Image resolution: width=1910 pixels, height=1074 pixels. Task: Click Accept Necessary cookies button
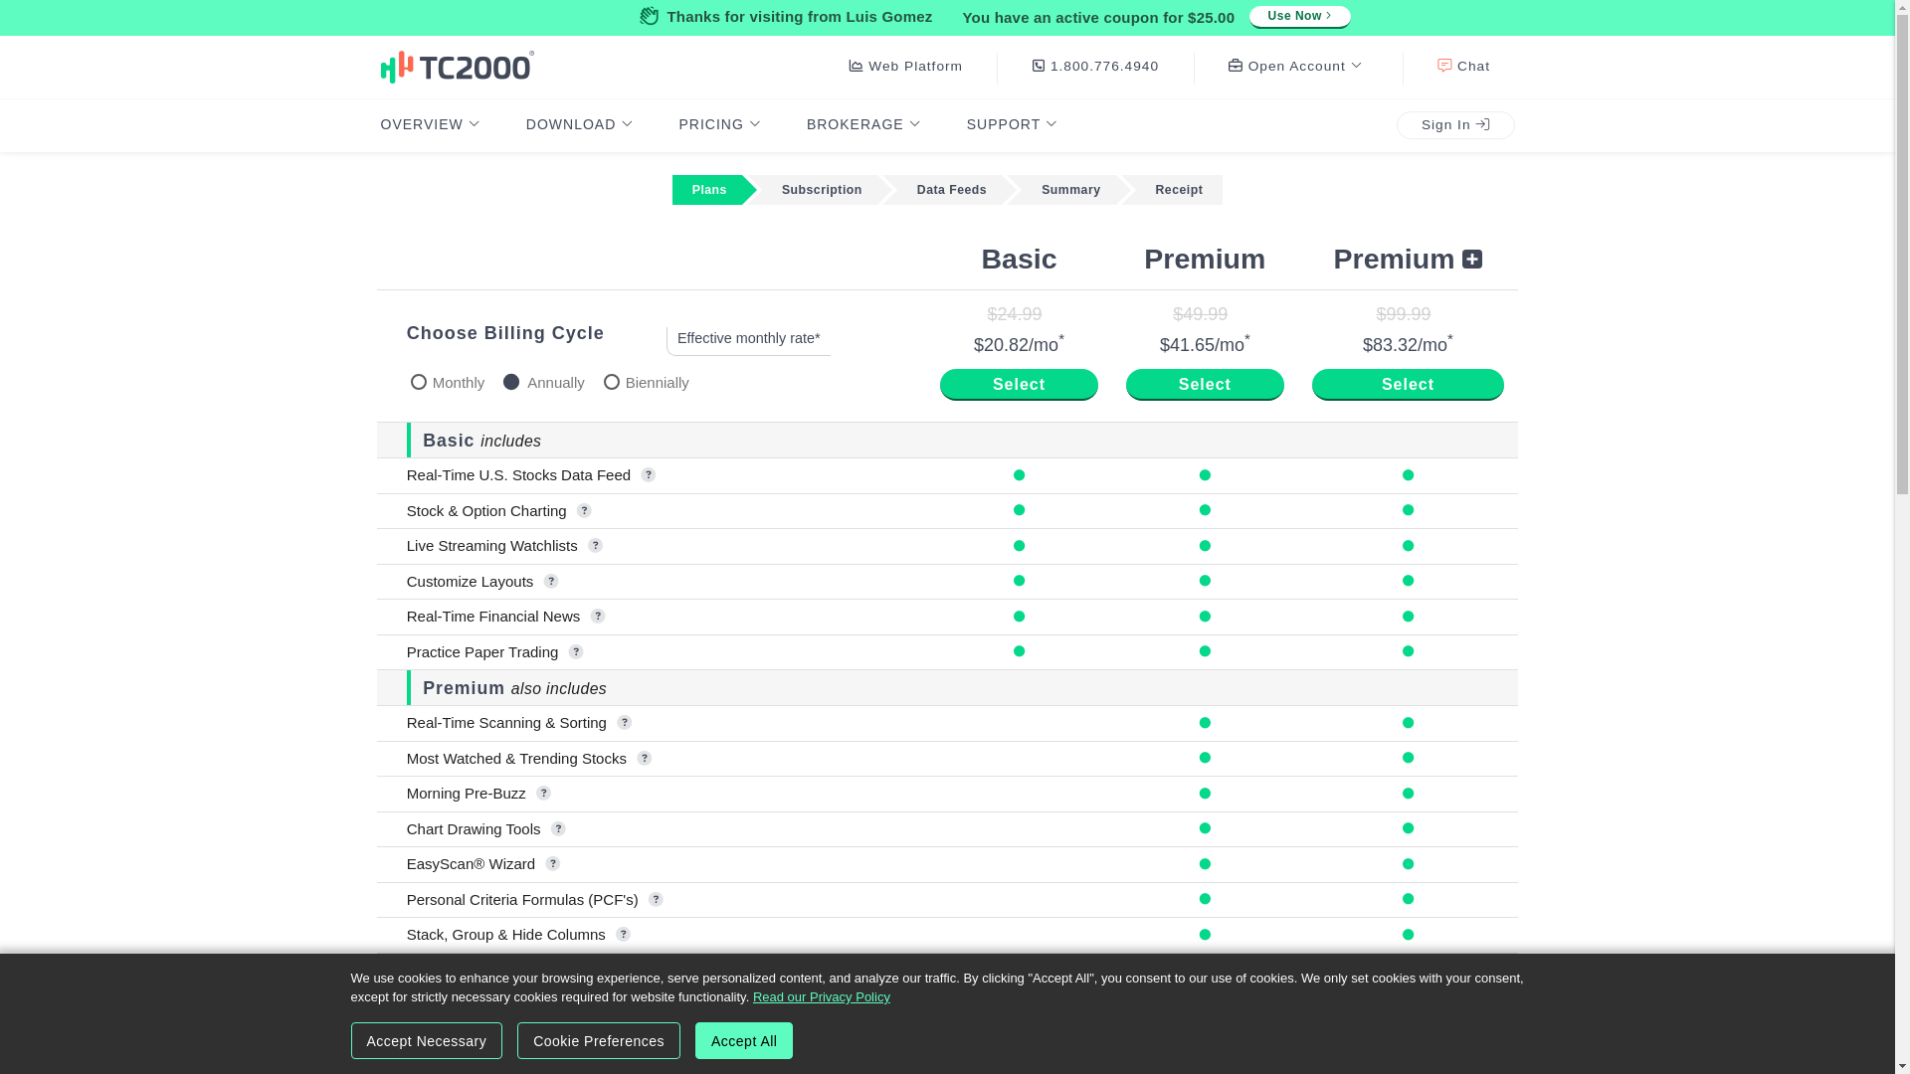click(x=426, y=1041)
